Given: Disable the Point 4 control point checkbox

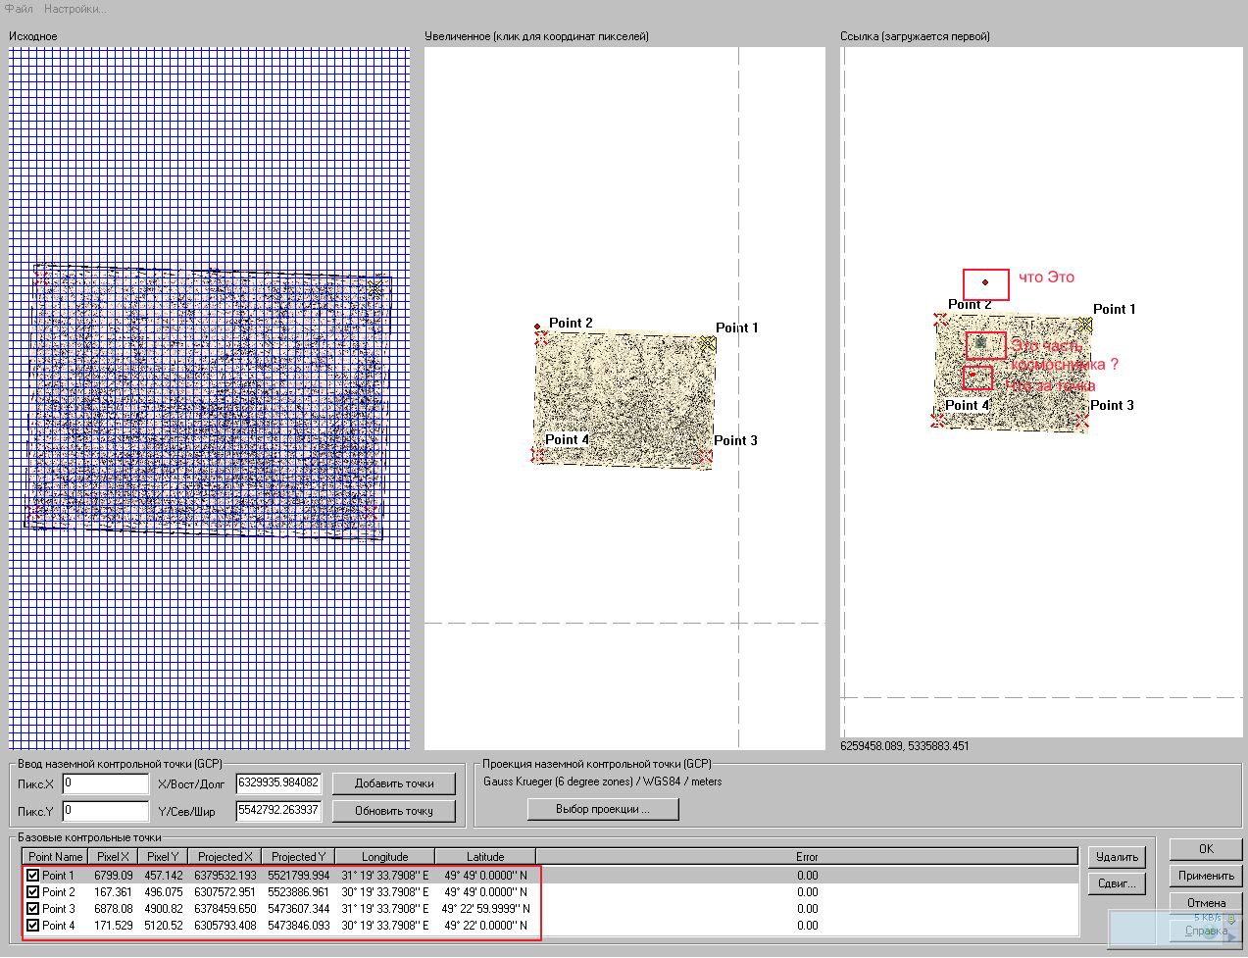Looking at the screenshot, I should point(33,925).
